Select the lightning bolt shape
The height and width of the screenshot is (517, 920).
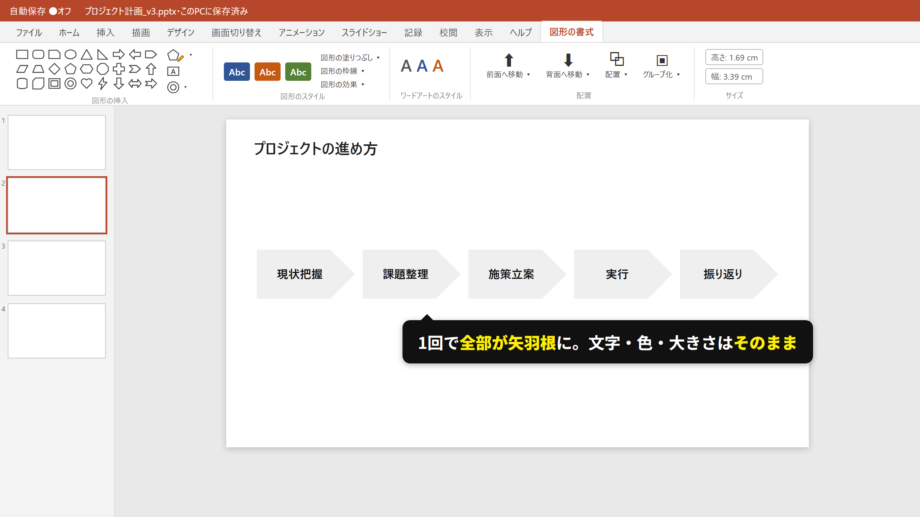pos(103,83)
